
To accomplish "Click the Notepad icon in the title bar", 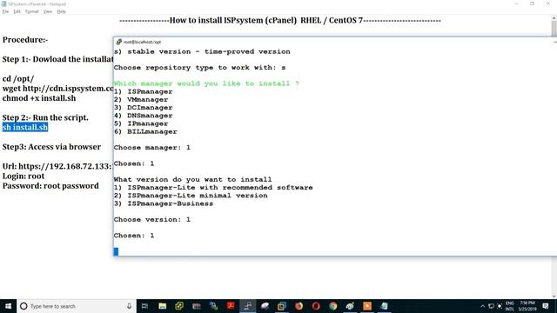I will click(x=3, y=3).
